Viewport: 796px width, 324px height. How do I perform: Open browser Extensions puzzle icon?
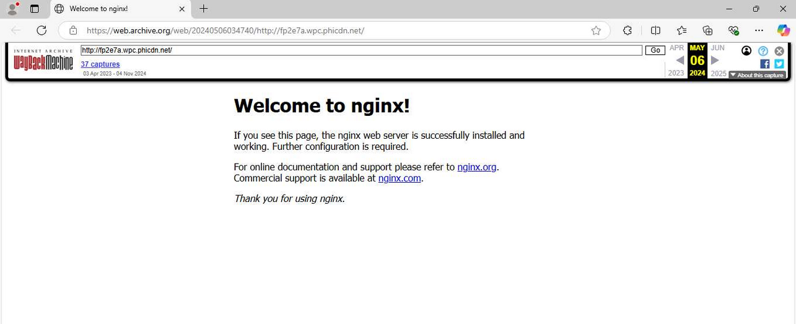click(628, 30)
